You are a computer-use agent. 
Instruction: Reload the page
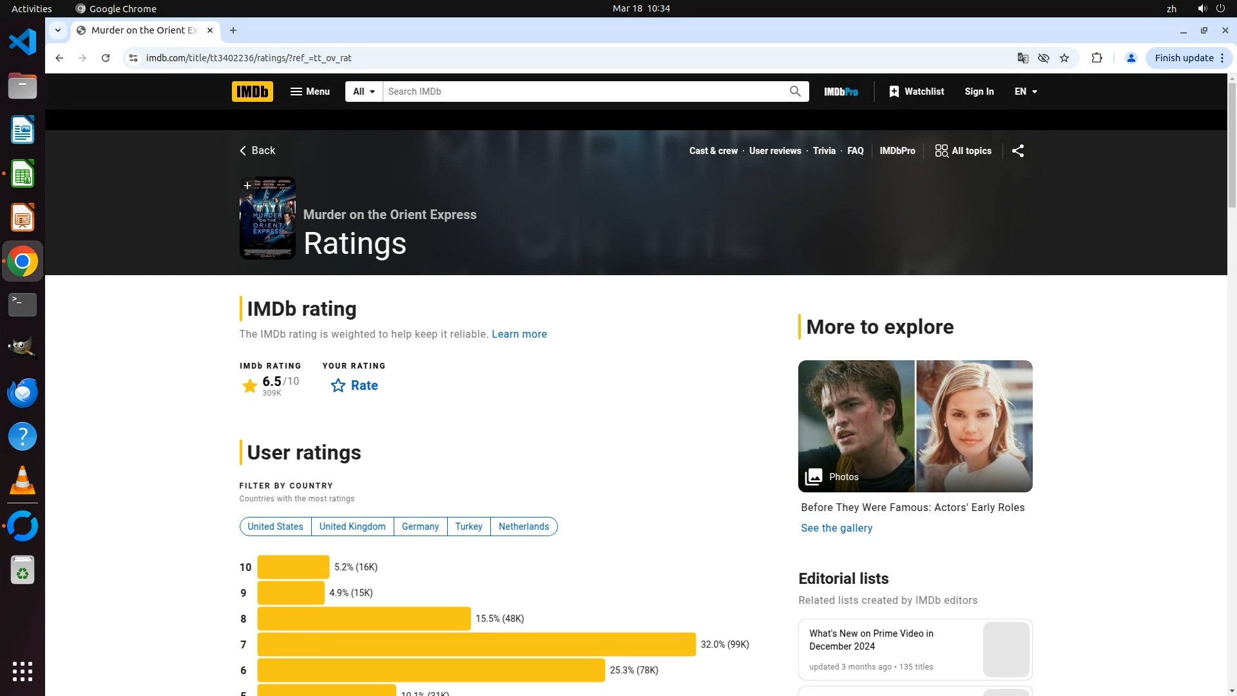click(106, 58)
